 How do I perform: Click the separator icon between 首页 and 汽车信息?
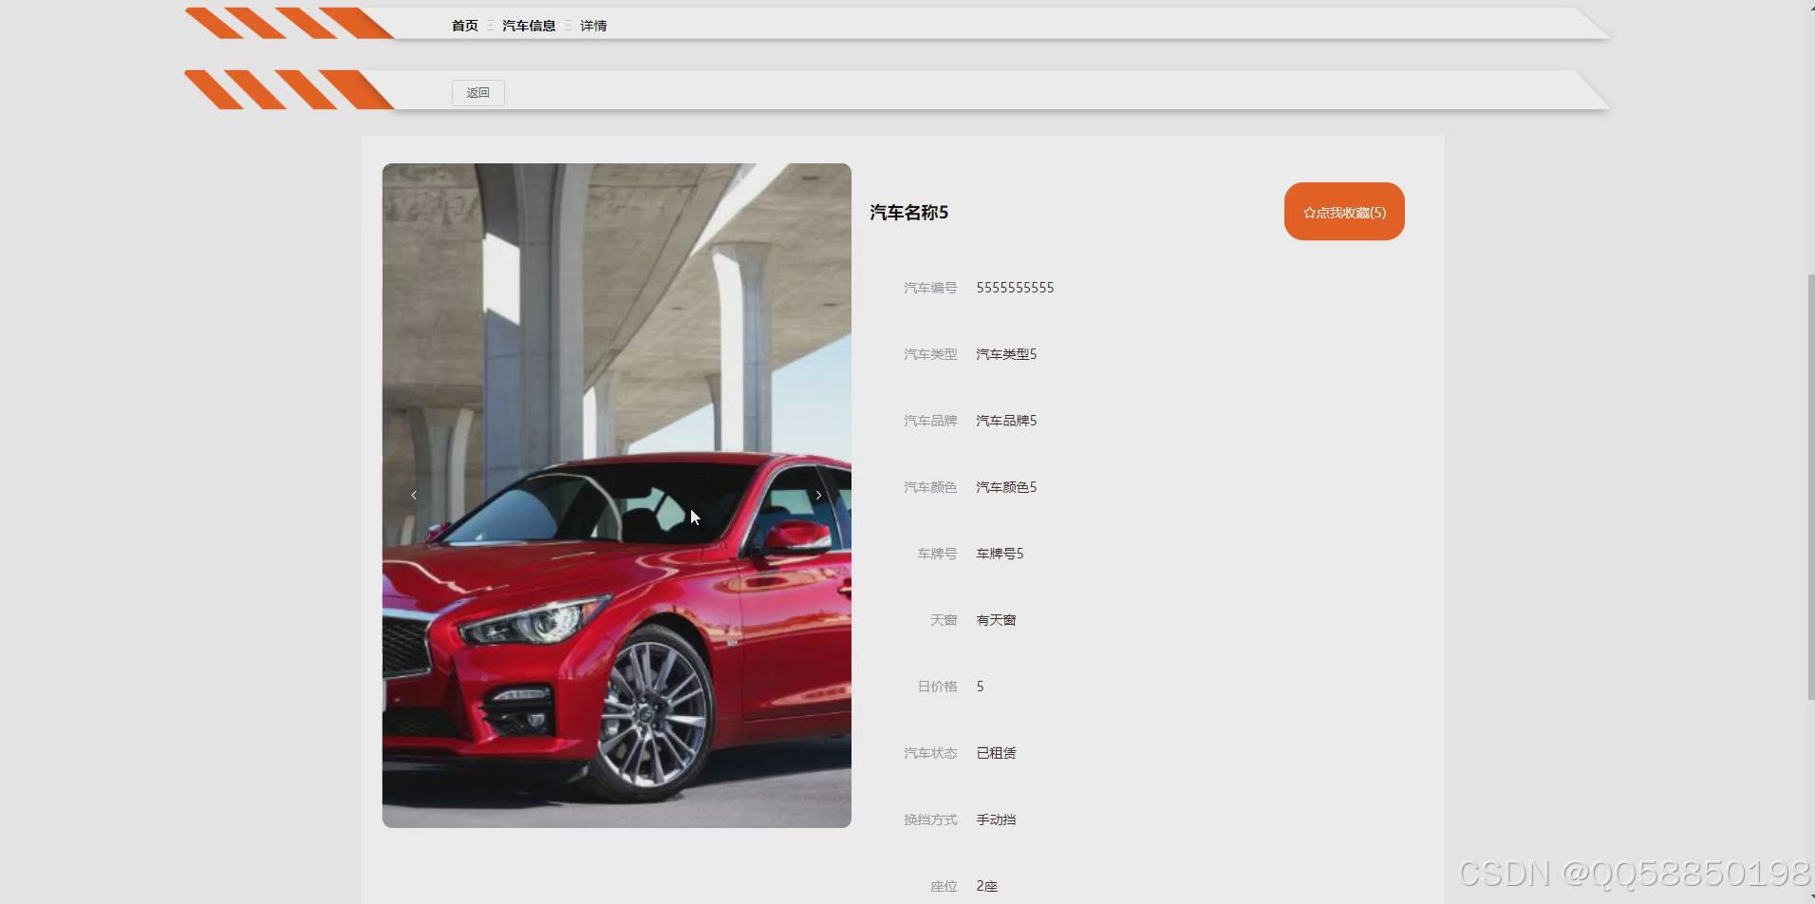coord(489,26)
